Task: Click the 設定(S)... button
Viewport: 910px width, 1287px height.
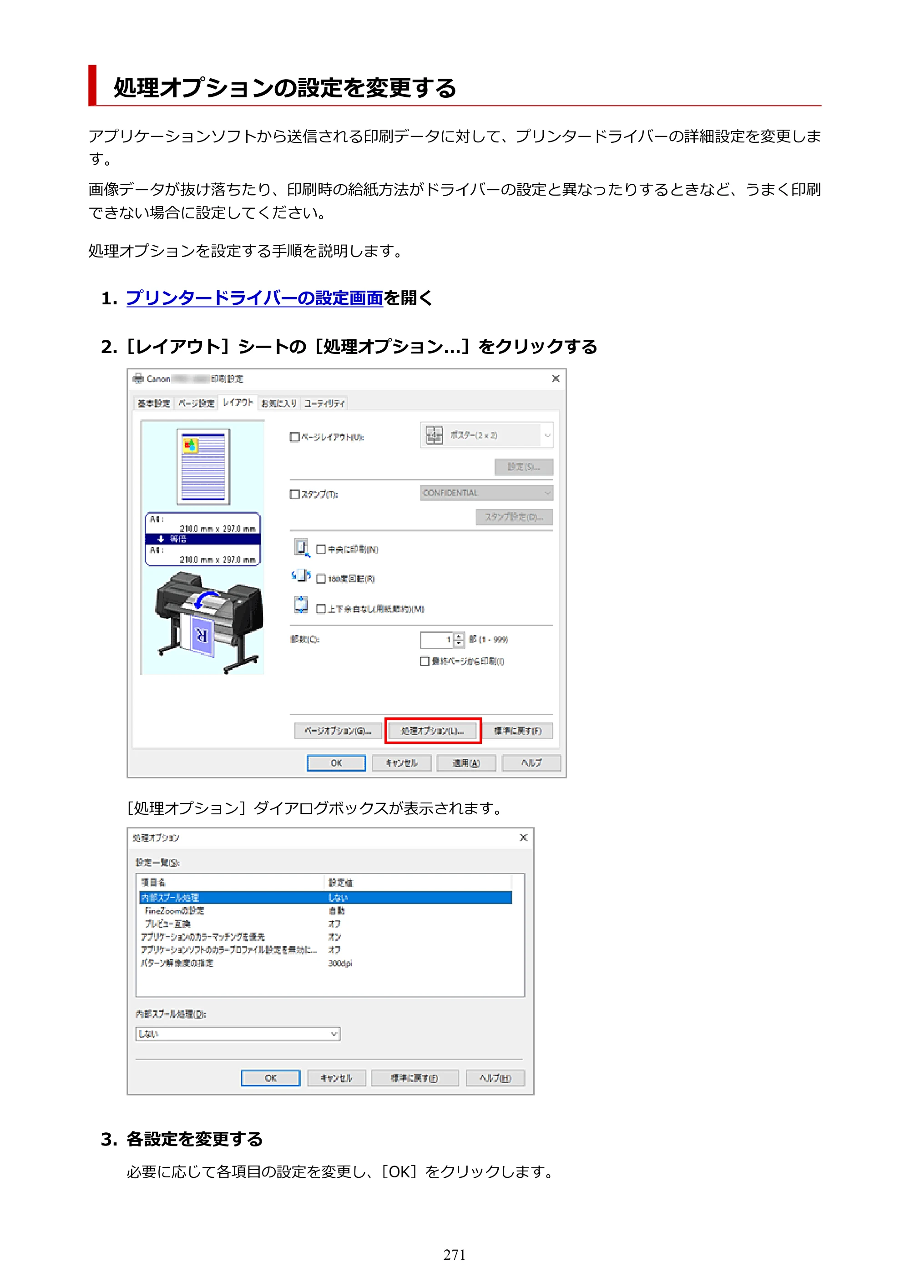Action: click(524, 466)
